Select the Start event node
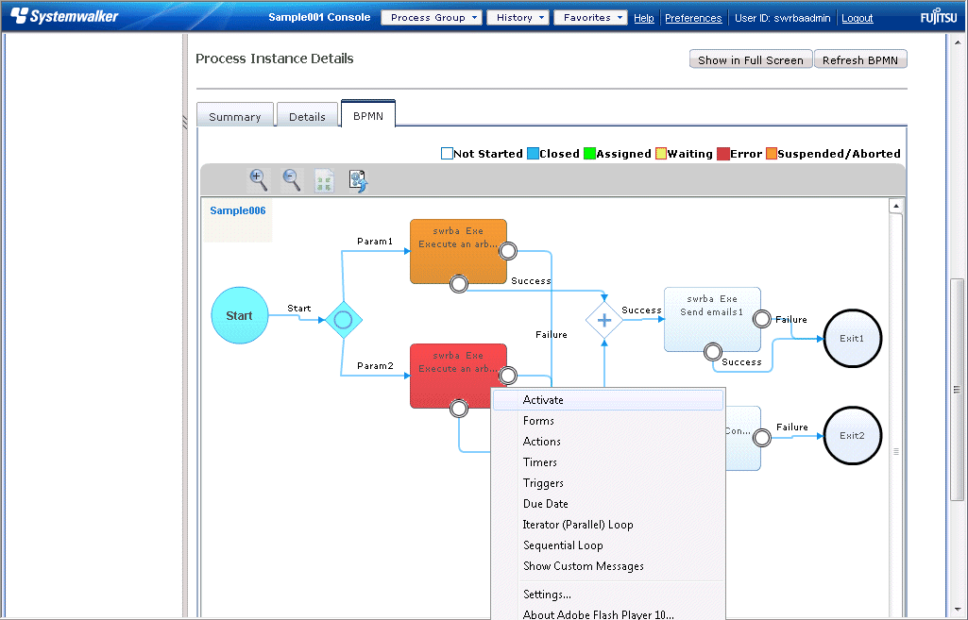This screenshot has height=620, width=968. coord(239,315)
